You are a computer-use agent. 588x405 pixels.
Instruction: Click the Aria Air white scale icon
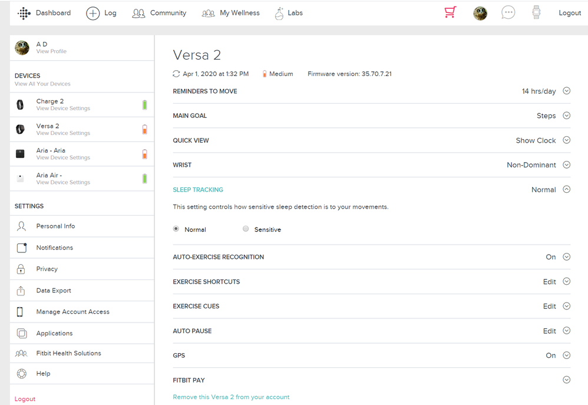[x=20, y=179]
